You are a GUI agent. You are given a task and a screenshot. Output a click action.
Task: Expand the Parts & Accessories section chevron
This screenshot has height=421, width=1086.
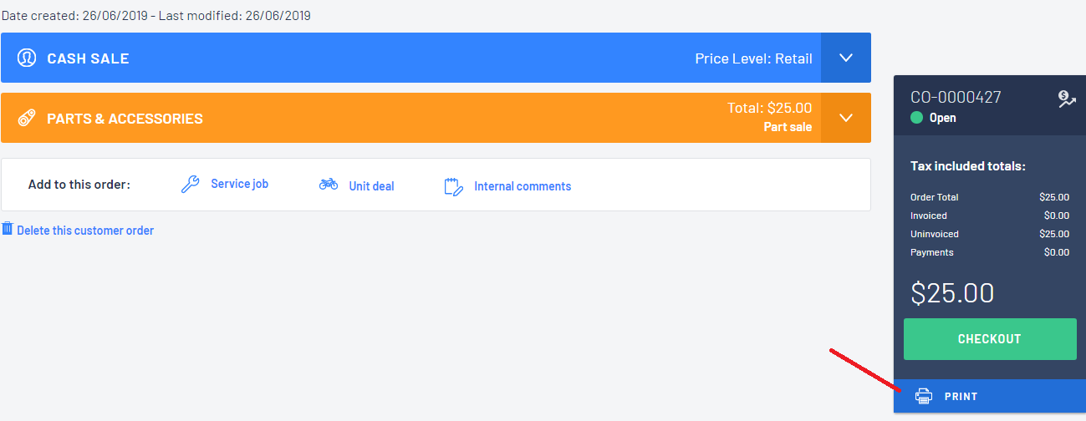[846, 118]
